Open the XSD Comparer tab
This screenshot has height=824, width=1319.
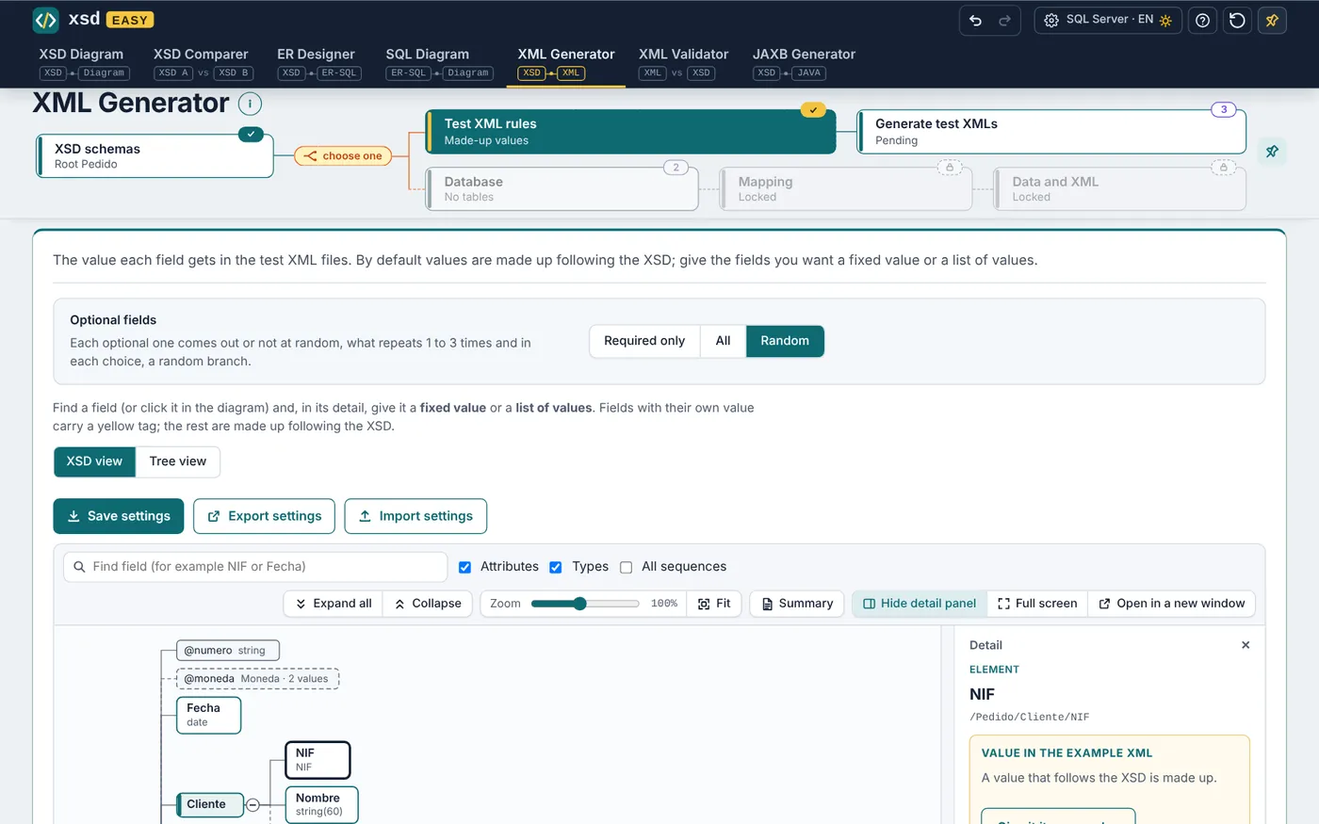click(x=202, y=62)
